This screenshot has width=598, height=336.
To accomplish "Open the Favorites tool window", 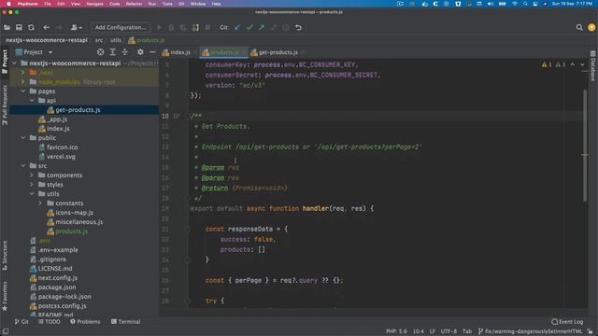I will tap(5, 296).
